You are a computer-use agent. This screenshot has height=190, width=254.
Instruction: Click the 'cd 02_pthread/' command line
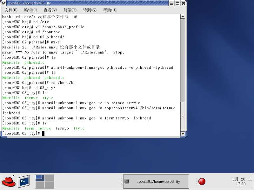click(x=33, y=37)
